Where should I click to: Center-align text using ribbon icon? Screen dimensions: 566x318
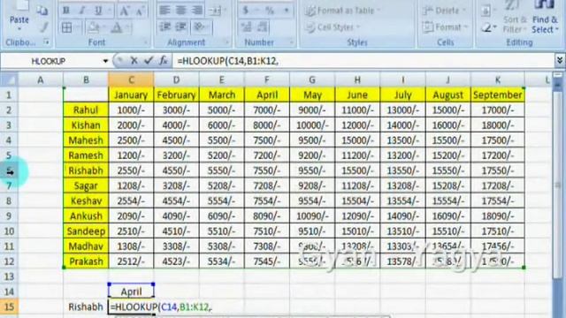point(180,11)
